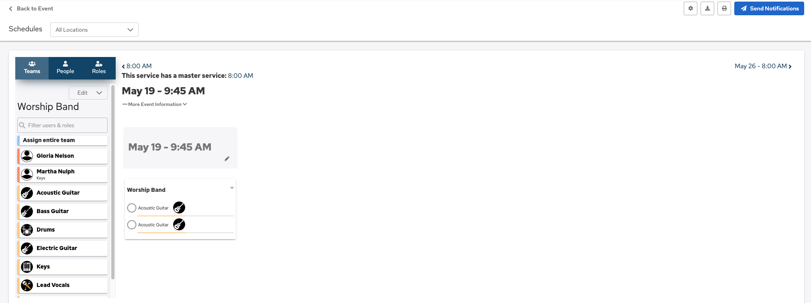Click the print schedule icon
811x303 pixels.
click(x=724, y=8)
